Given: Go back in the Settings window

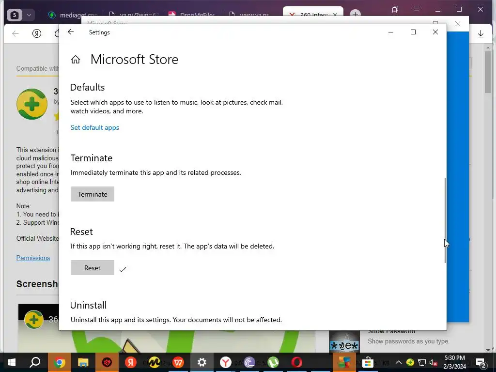Looking at the screenshot, I should (71, 32).
